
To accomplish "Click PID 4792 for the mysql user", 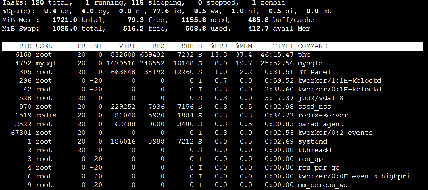I will (23, 63).
